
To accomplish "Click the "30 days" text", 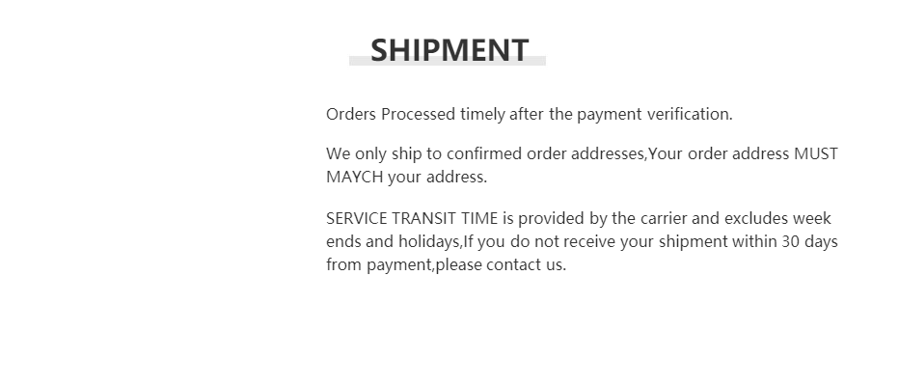I will point(810,241).
